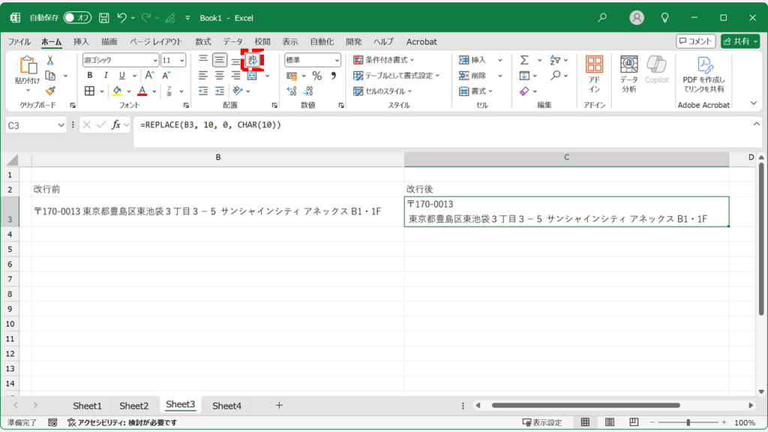768x432 pixels.
Task: Open セルのスタイル dropdown
Action: 382,91
